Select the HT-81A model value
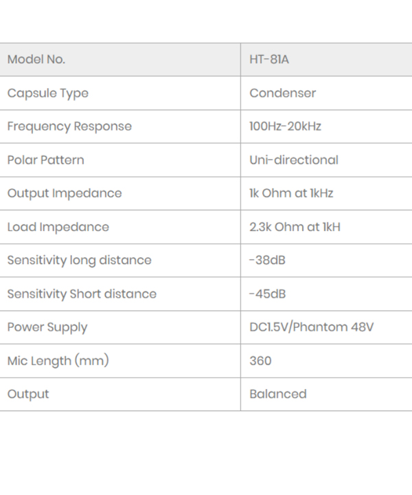The height and width of the screenshot is (495, 412). 269,59
